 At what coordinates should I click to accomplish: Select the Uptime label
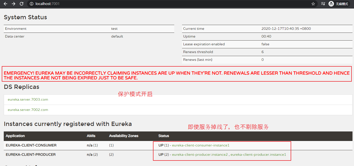(189, 36)
